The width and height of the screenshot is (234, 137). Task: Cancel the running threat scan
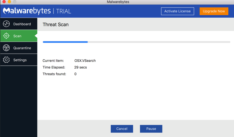pyautogui.click(x=122, y=129)
